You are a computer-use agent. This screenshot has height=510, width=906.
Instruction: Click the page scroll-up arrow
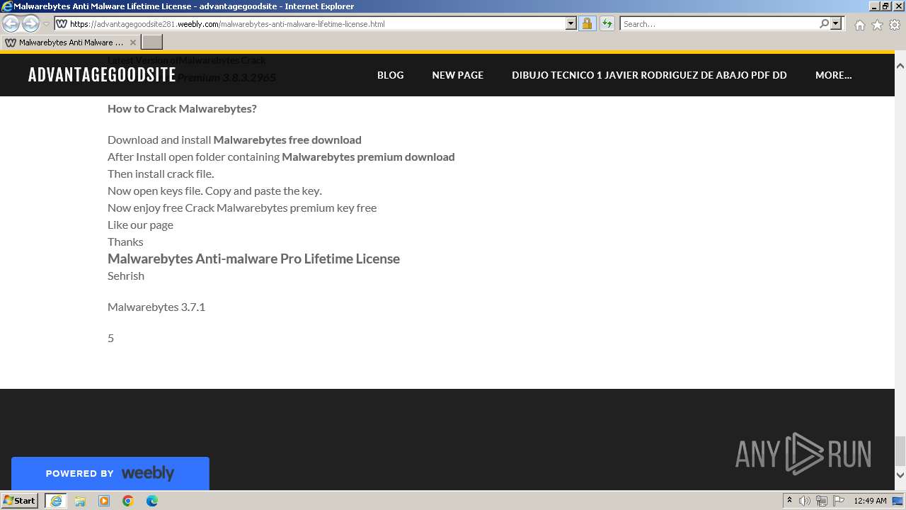pos(900,65)
